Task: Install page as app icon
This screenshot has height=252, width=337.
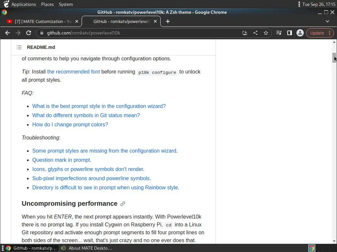Action: tap(245, 33)
